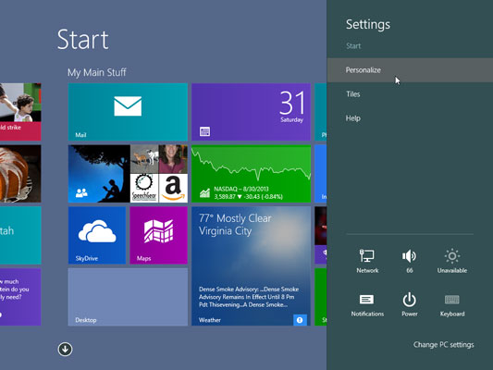Click the SpeechGear logo thumbnail

(144, 188)
